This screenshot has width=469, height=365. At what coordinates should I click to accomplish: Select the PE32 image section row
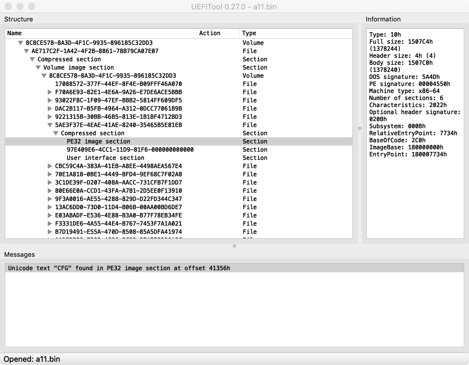click(x=98, y=141)
